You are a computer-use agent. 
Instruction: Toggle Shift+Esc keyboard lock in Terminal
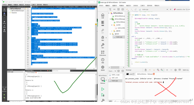180,70
